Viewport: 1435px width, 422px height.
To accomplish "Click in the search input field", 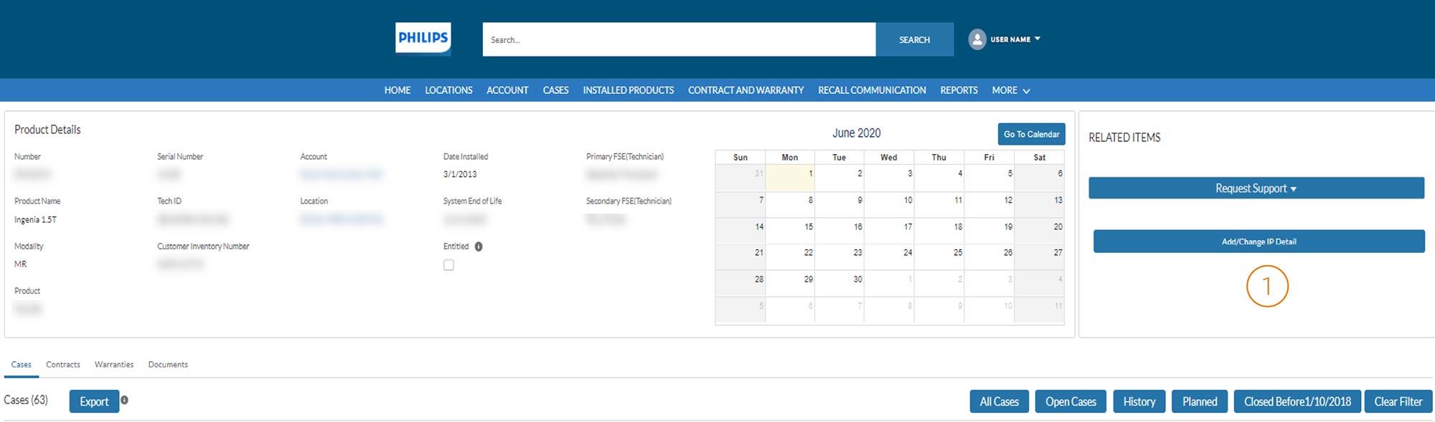I will click(678, 39).
